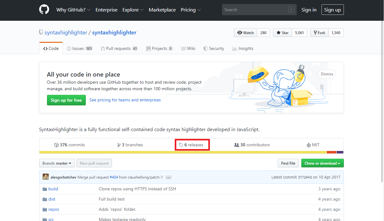Switch to the Issues tab
Viewport: 384px width, 221px height.
(80, 48)
